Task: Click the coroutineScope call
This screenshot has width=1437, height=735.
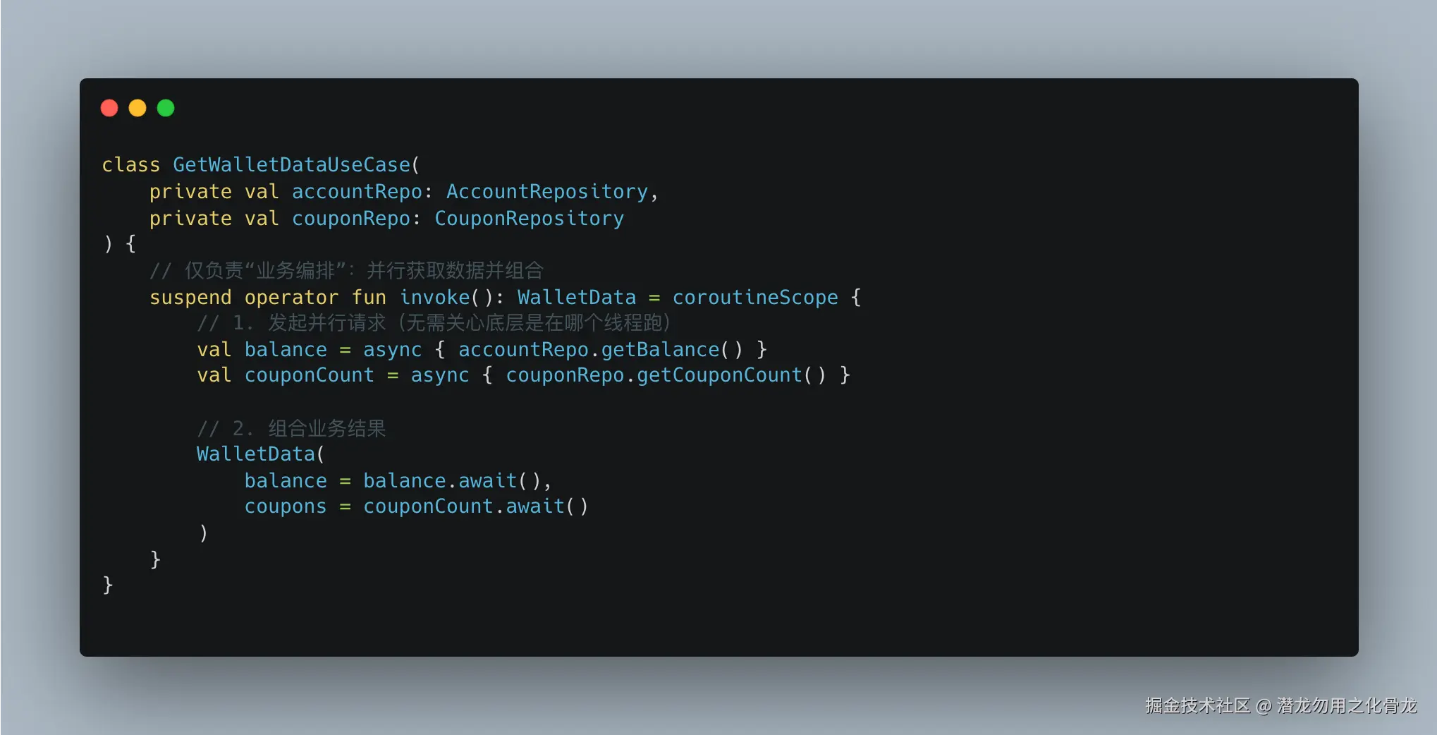Action: tap(755, 297)
